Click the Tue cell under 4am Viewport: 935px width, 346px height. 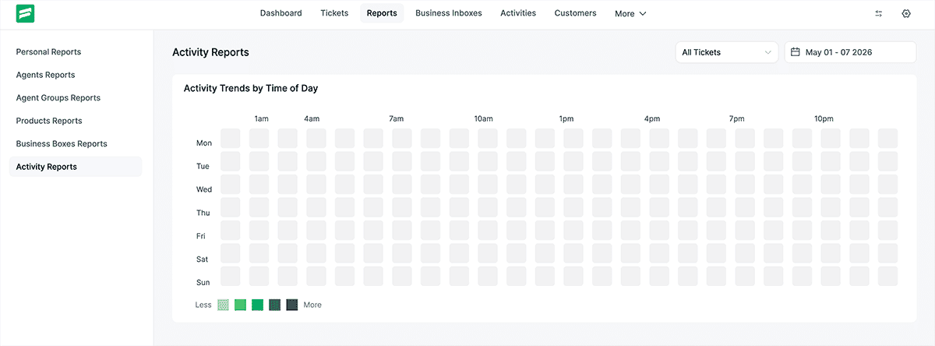tap(316, 161)
